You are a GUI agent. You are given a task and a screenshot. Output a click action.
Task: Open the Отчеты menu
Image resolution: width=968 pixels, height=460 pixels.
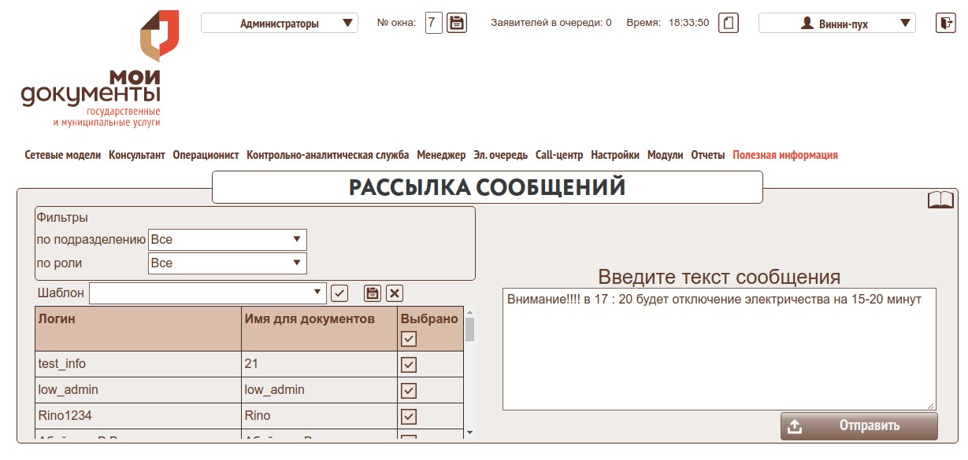tap(707, 155)
